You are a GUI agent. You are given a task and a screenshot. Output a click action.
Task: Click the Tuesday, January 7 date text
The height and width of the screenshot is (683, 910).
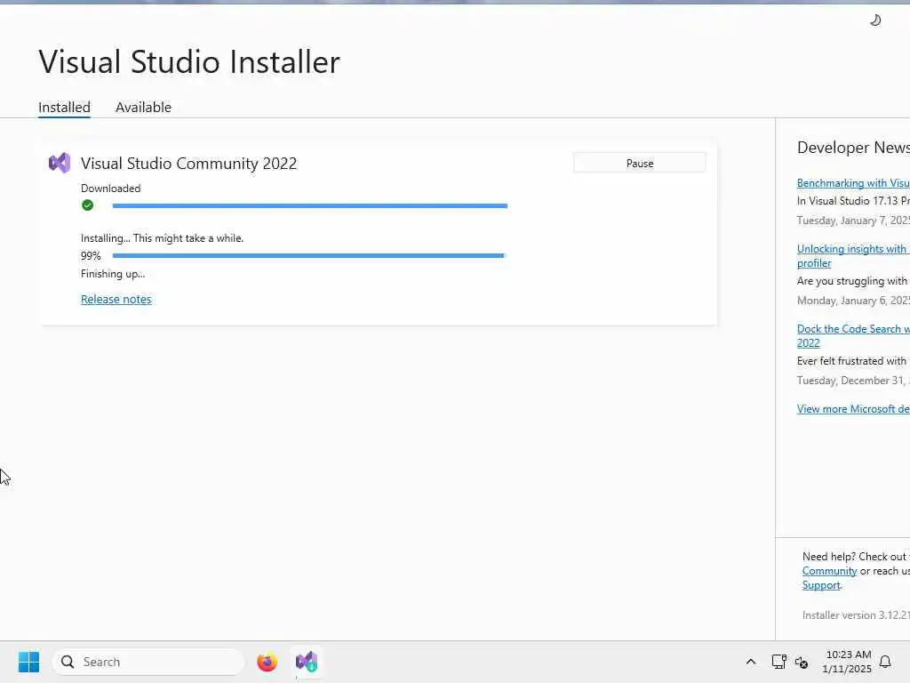(853, 221)
